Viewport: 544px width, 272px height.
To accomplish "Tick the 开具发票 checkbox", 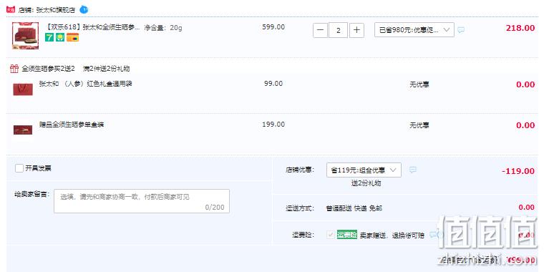I will (19, 169).
